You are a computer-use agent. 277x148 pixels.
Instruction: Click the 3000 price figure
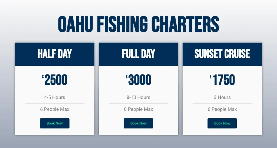point(140,80)
